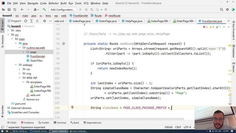Collapse the WEB-INF folder

click(20, 78)
